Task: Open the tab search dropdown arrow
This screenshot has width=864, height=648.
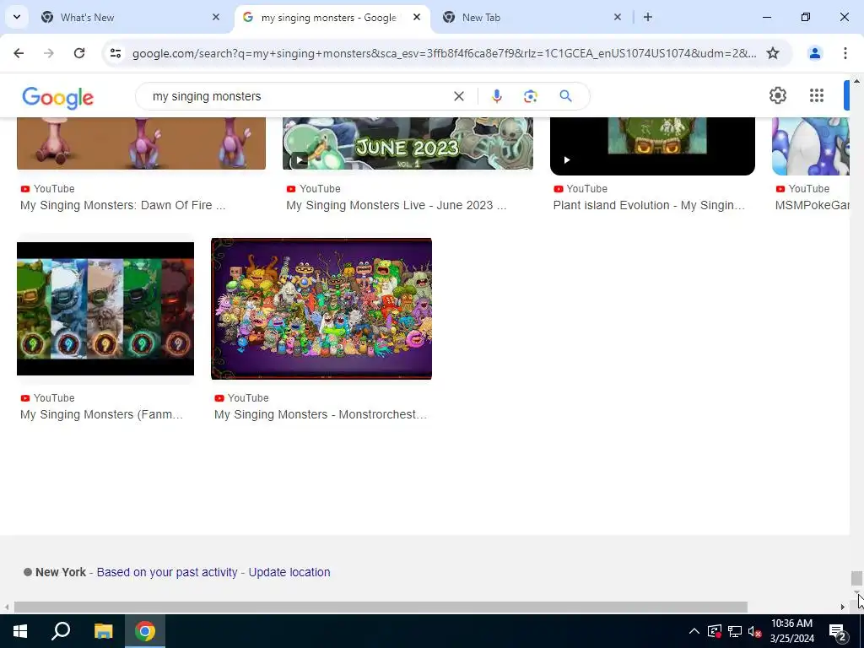Action: (x=17, y=17)
